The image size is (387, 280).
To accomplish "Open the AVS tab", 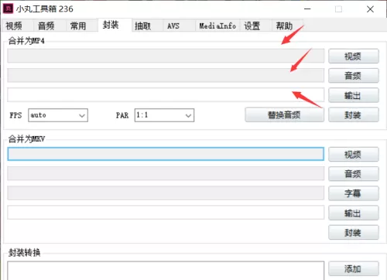I will pos(179,26).
